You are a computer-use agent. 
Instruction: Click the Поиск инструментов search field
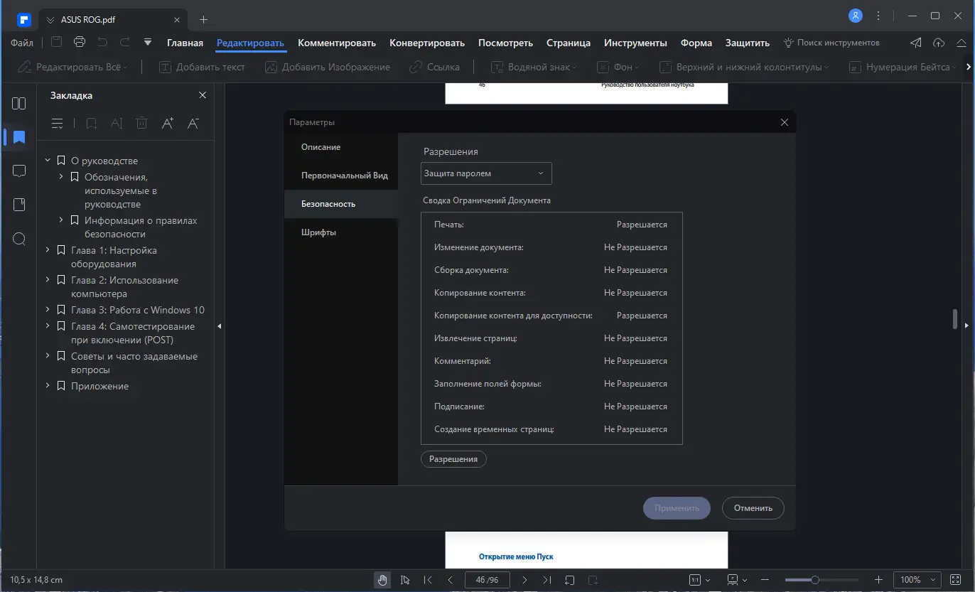(831, 43)
